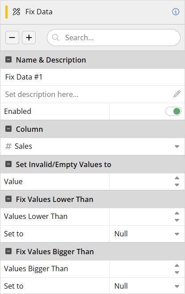Click the search magnifier icon
This screenshot has width=185, height=294.
[x=56, y=38]
